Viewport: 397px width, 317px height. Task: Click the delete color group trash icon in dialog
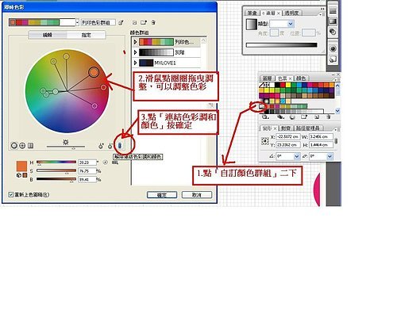click(x=153, y=23)
